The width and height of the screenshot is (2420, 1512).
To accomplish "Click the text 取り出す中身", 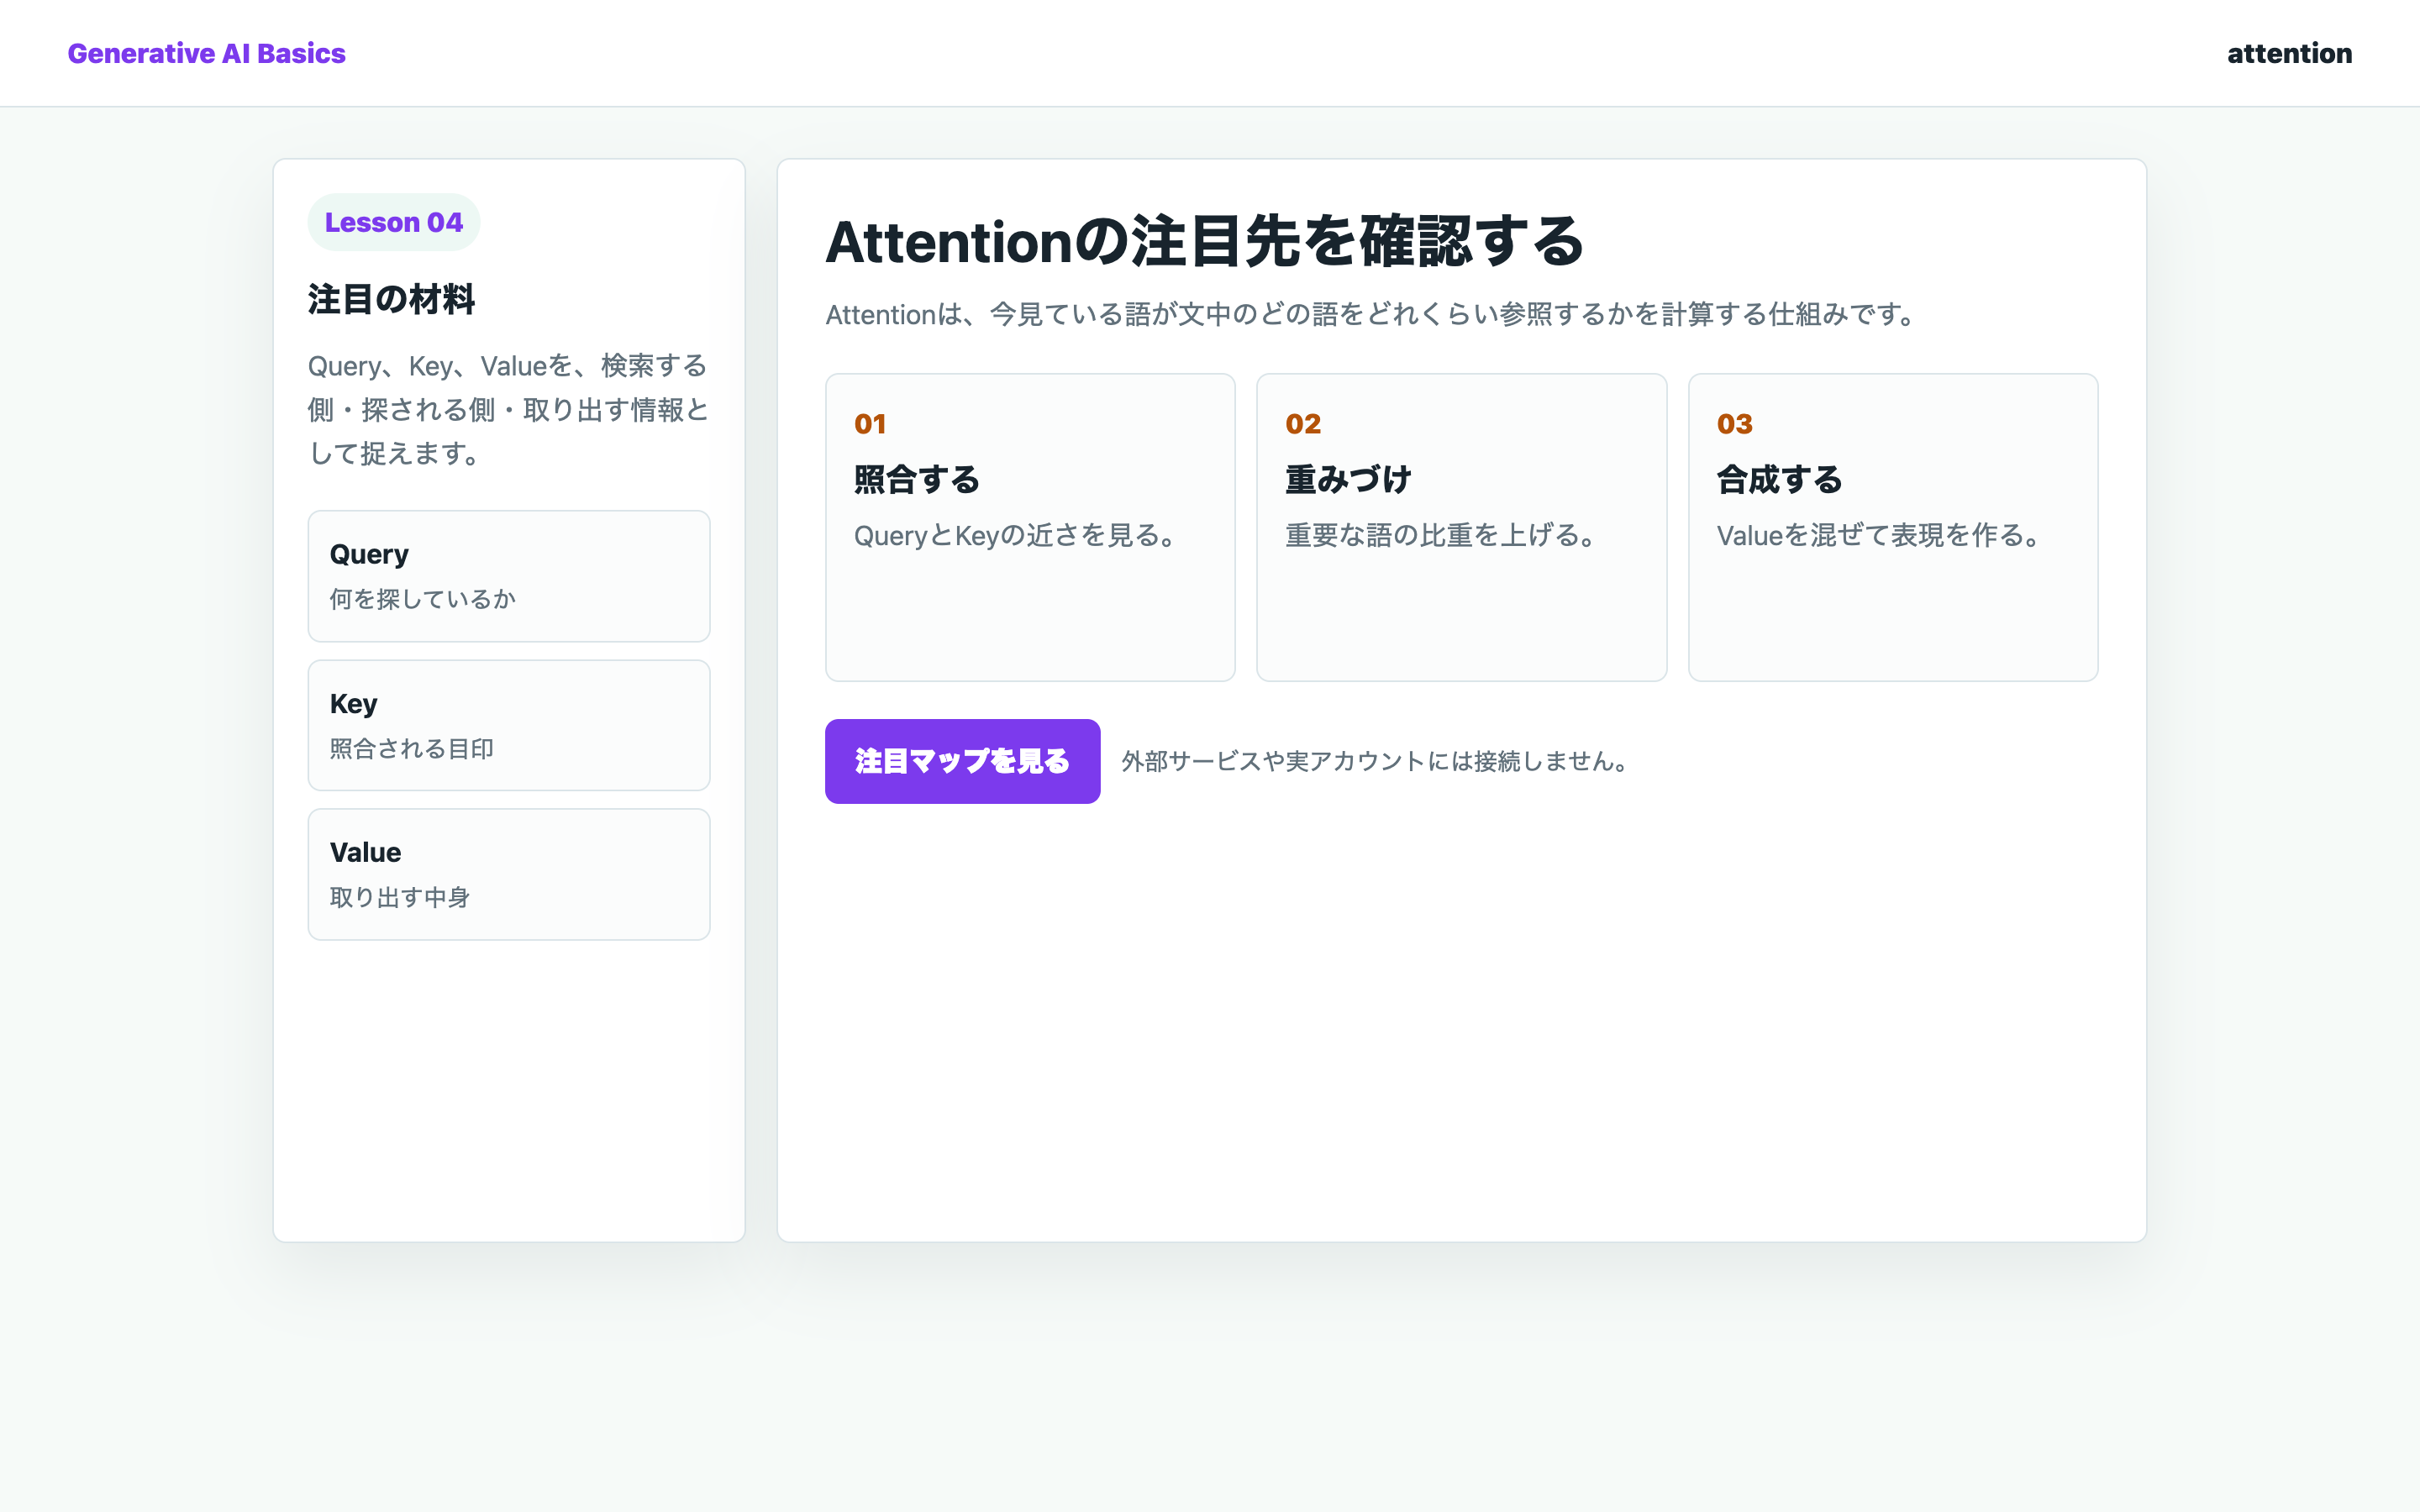I will (x=400, y=897).
